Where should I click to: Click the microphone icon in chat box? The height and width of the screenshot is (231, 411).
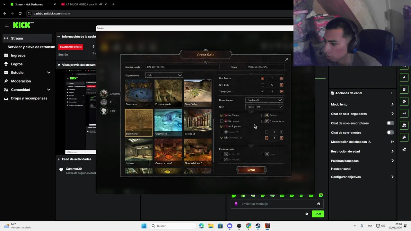click(x=236, y=204)
